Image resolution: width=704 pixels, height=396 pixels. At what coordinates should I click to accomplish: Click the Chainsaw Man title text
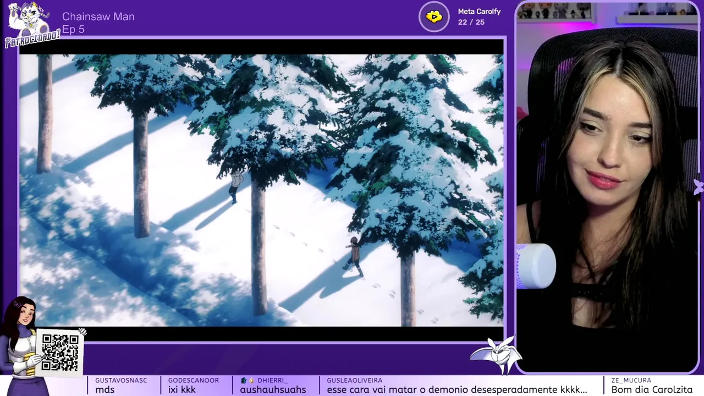(98, 16)
